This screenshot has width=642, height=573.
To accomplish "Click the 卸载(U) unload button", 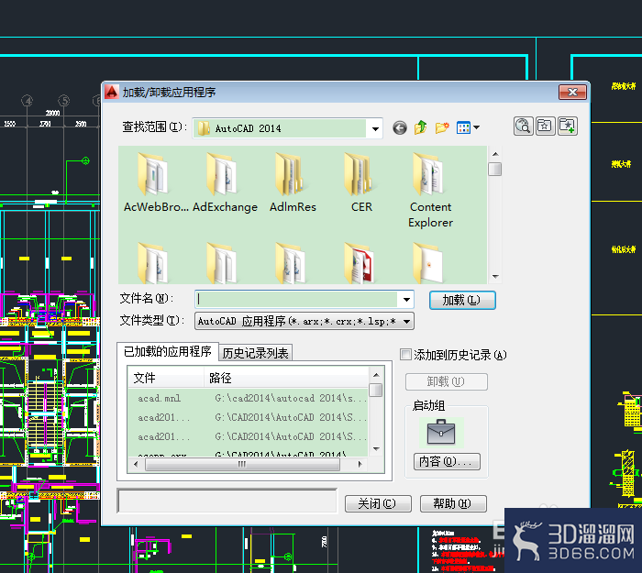I will pyautogui.click(x=447, y=382).
